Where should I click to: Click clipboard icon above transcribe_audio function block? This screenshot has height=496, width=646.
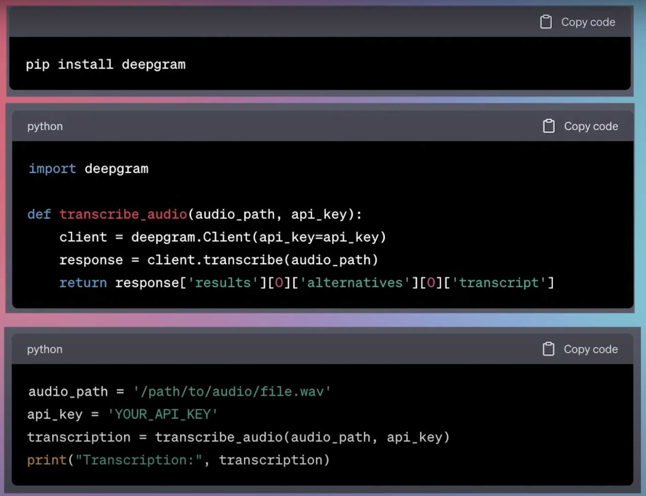click(x=548, y=126)
